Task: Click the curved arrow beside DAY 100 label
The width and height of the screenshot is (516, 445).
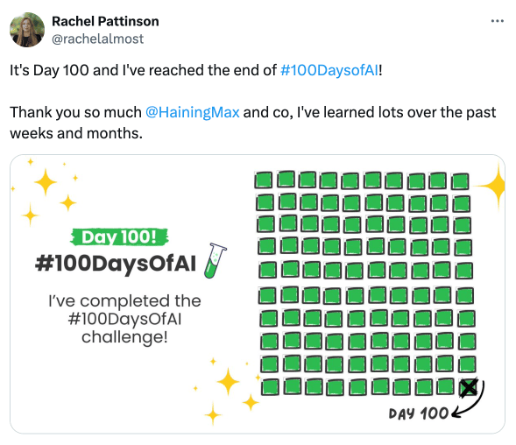Action: (469, 401)
